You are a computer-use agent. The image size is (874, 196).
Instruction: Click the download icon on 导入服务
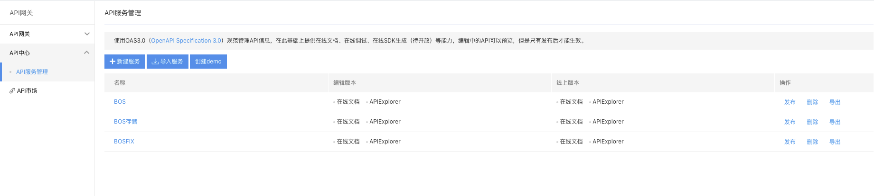coord(155,62)
